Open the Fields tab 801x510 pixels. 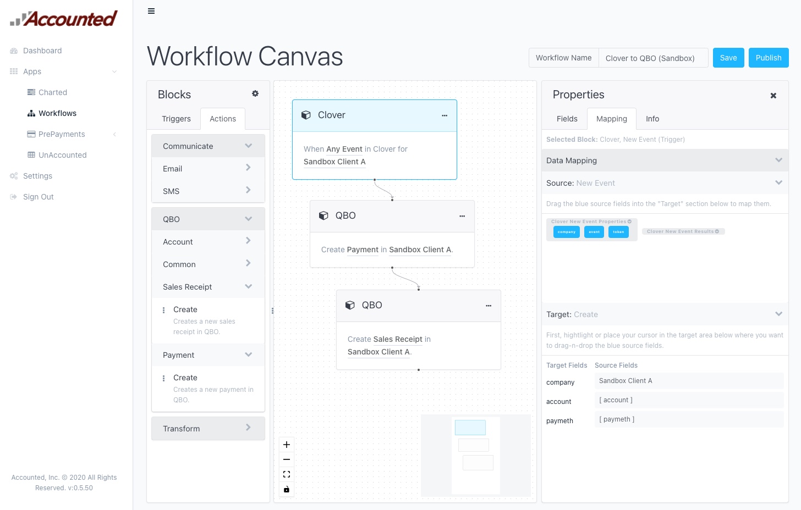pyautogui.click(x=567, y=119)
